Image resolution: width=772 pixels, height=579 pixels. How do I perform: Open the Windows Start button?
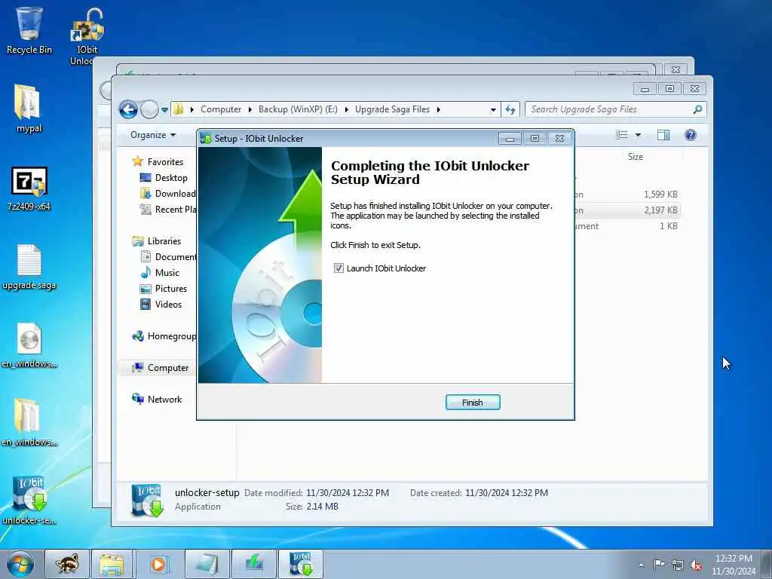(20, 564)
